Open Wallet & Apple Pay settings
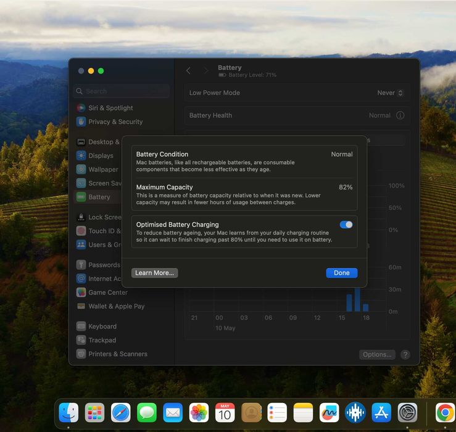This screenshot has height=432, width=456. (x=110, y=306)
